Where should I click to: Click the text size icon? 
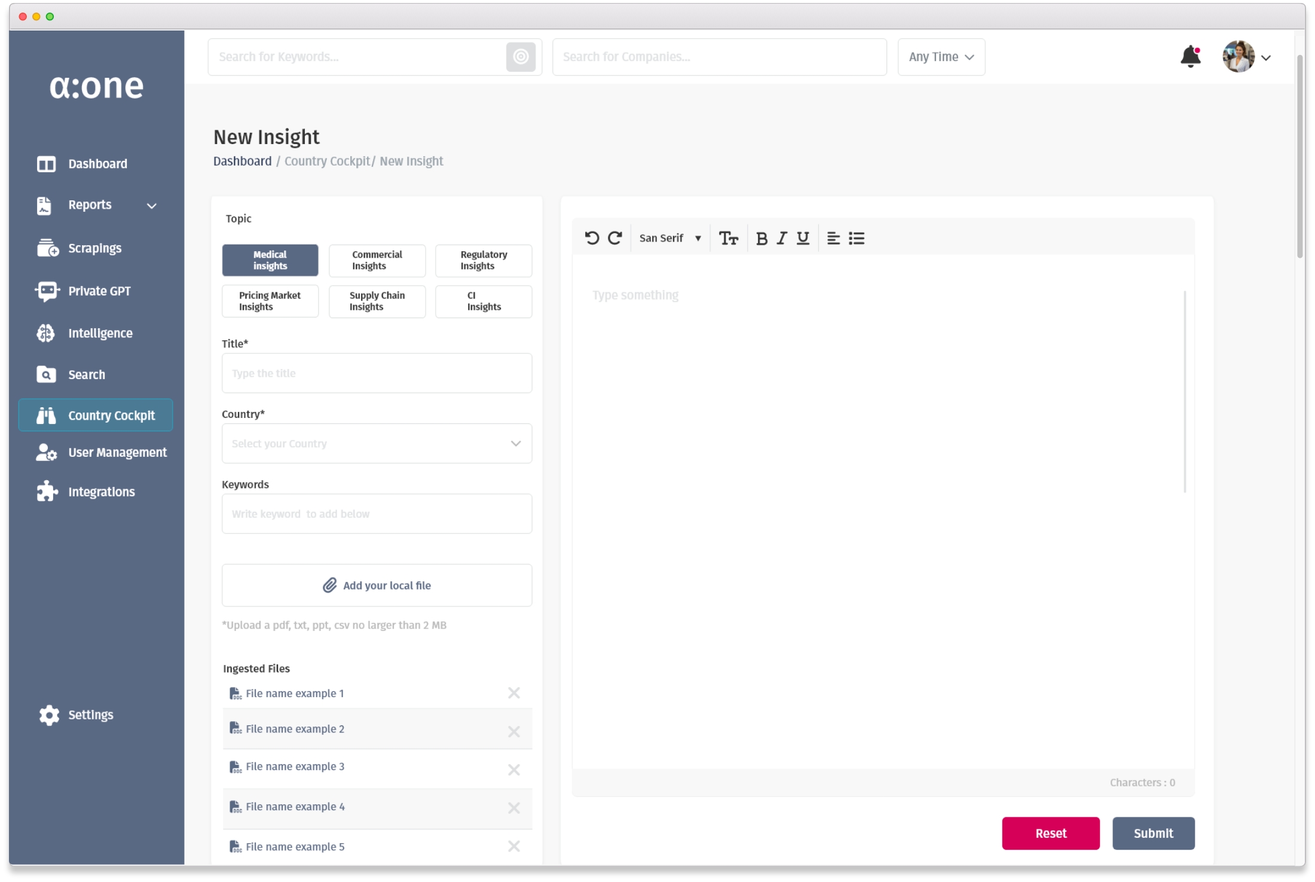coord(727,239)
